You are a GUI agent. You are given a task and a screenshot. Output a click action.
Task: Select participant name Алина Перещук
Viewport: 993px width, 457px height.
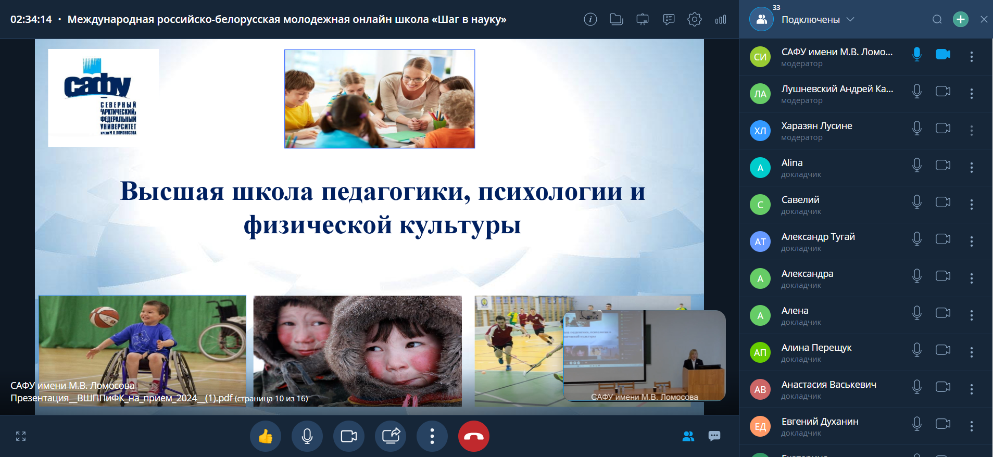click(x=816, y=348)
